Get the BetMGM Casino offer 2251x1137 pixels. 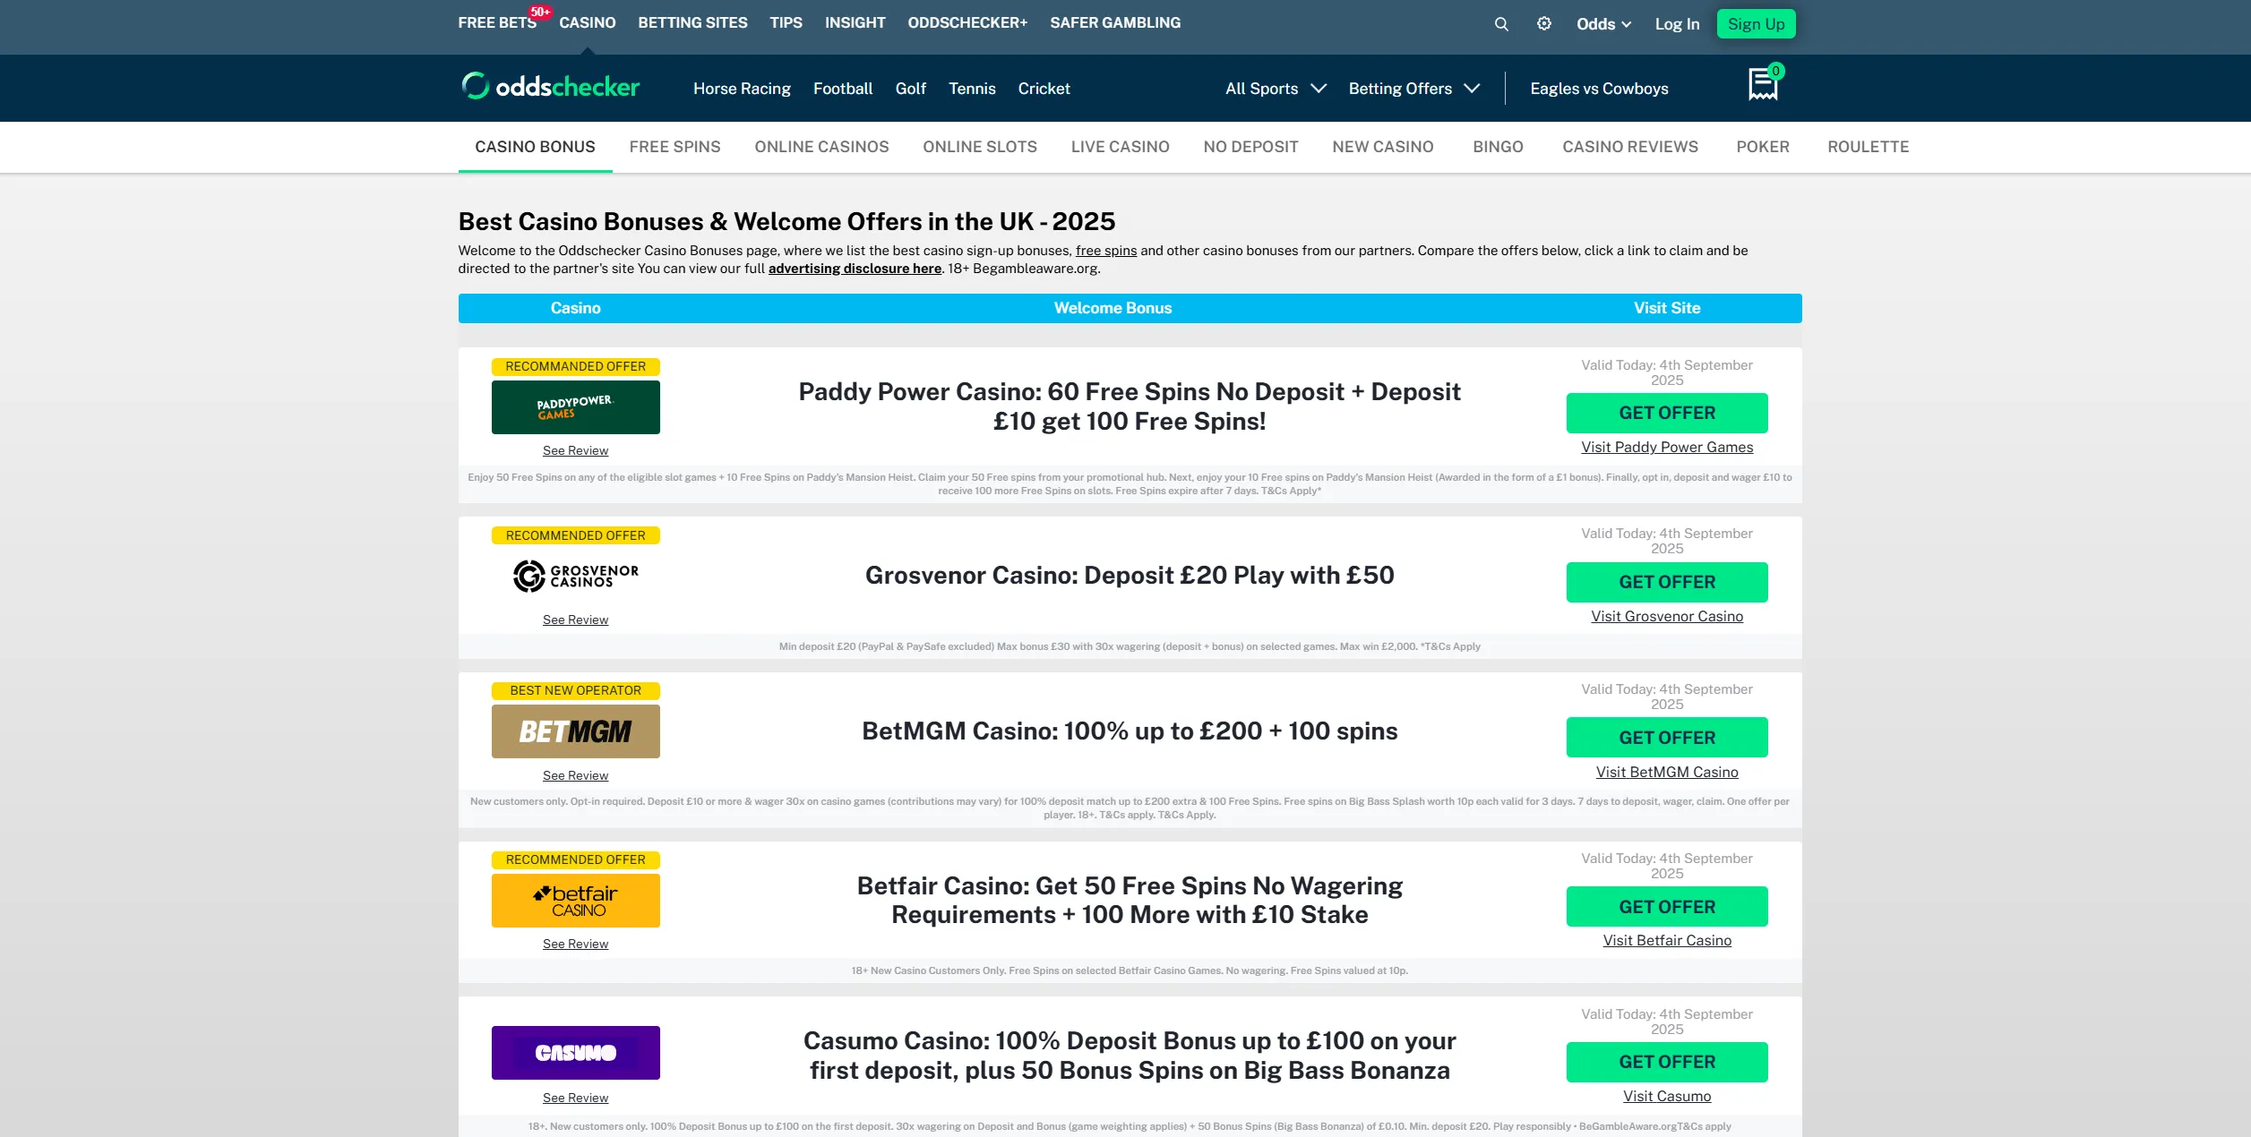point(1667,738)
